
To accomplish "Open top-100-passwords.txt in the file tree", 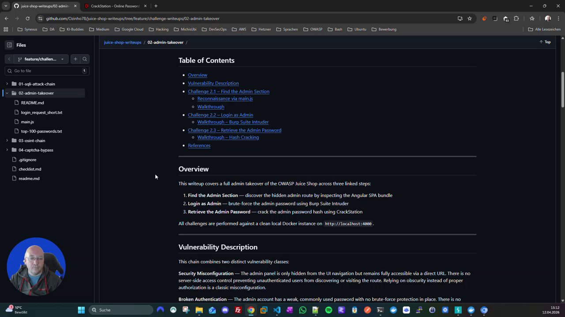I will [x=41, y=131].
